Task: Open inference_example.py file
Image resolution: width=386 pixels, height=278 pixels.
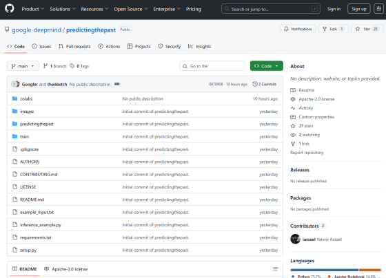Action: [x=41, y=224]
